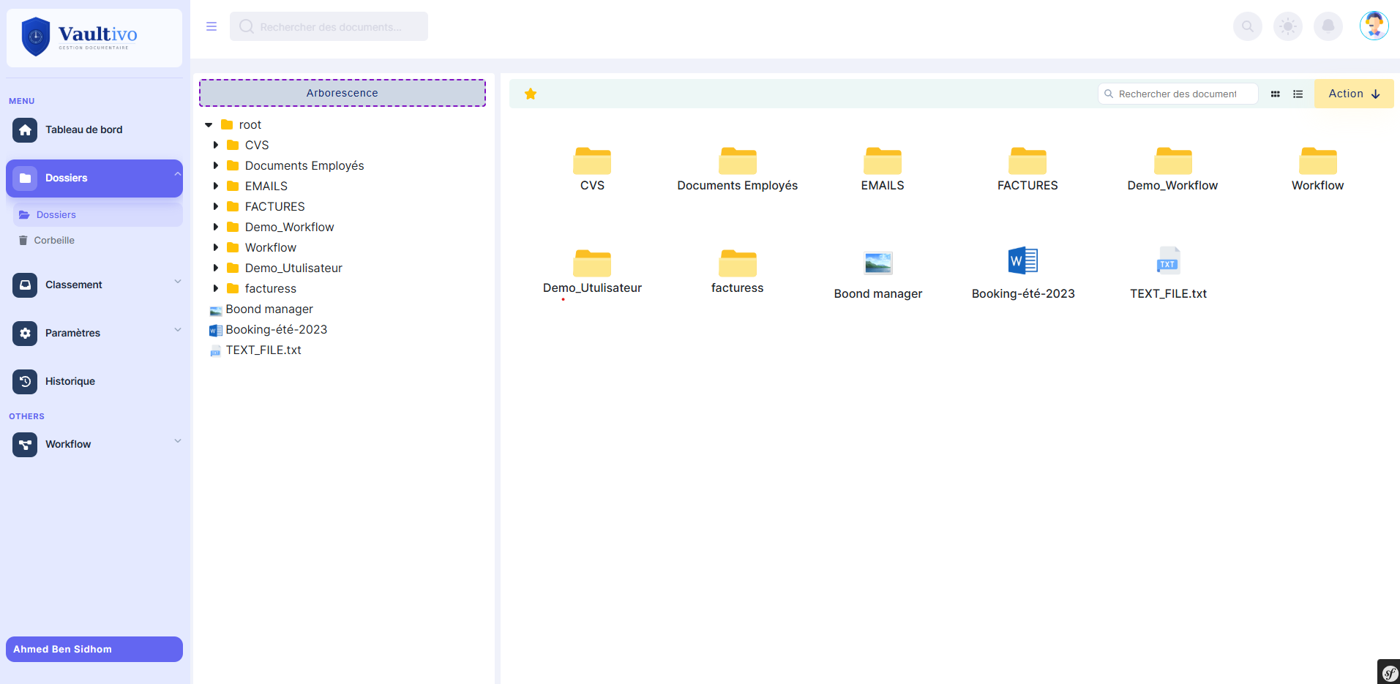Select Booking-été-2023 in the tree
Image resolution: width=1400 pixels, height=684 pixels.
277,329
